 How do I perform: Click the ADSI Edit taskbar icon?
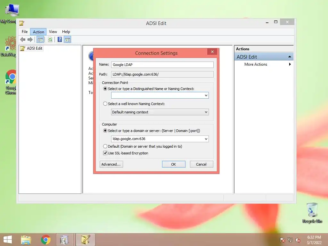[85, 240]
